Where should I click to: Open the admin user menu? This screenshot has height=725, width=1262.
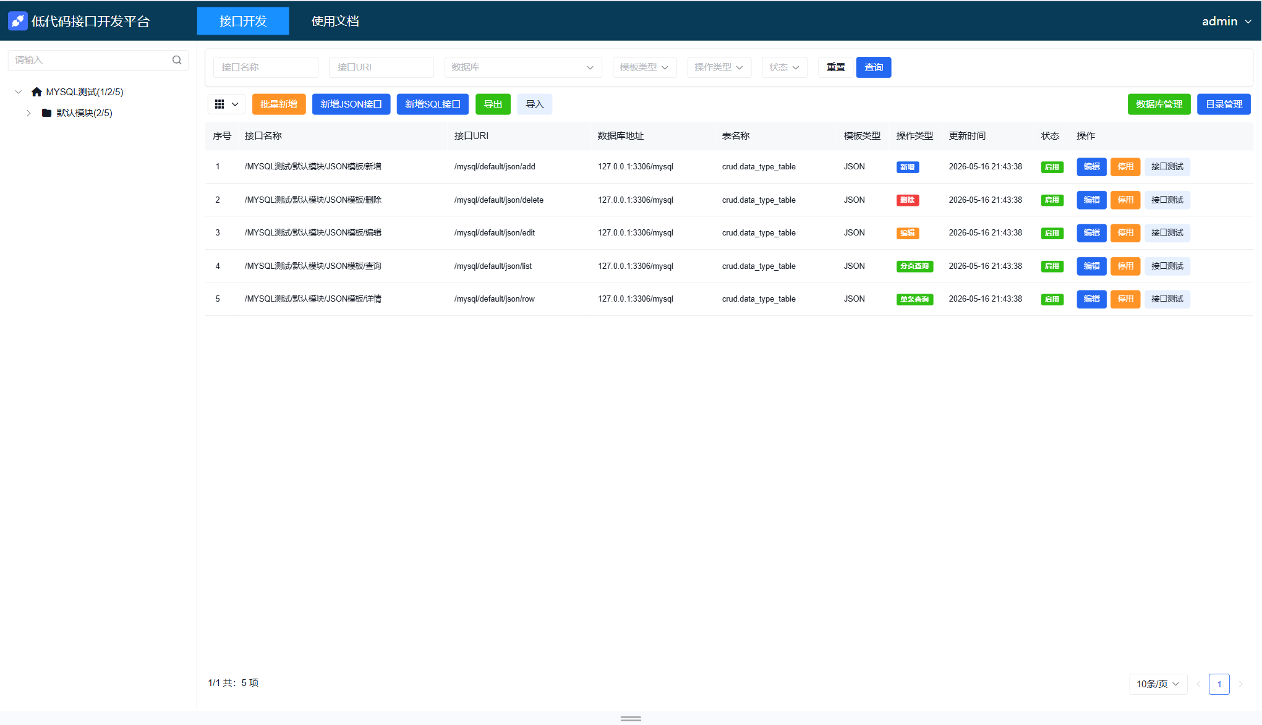[1226, 21]
